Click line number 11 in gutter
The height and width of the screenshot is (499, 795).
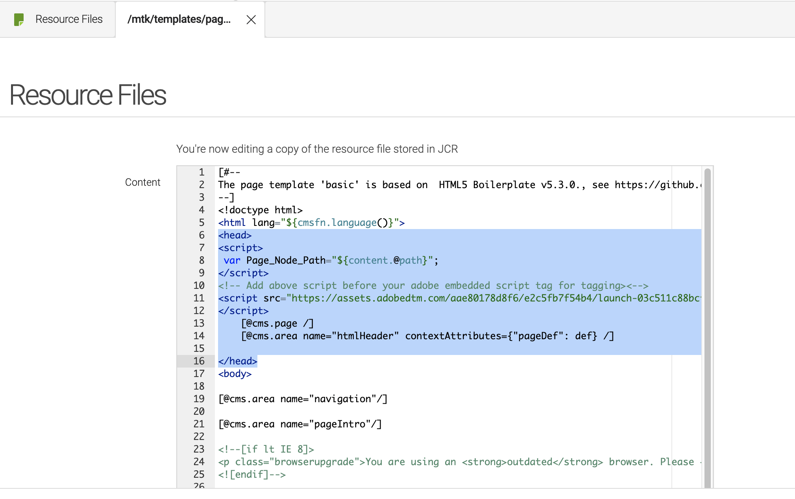click(199, 298)
